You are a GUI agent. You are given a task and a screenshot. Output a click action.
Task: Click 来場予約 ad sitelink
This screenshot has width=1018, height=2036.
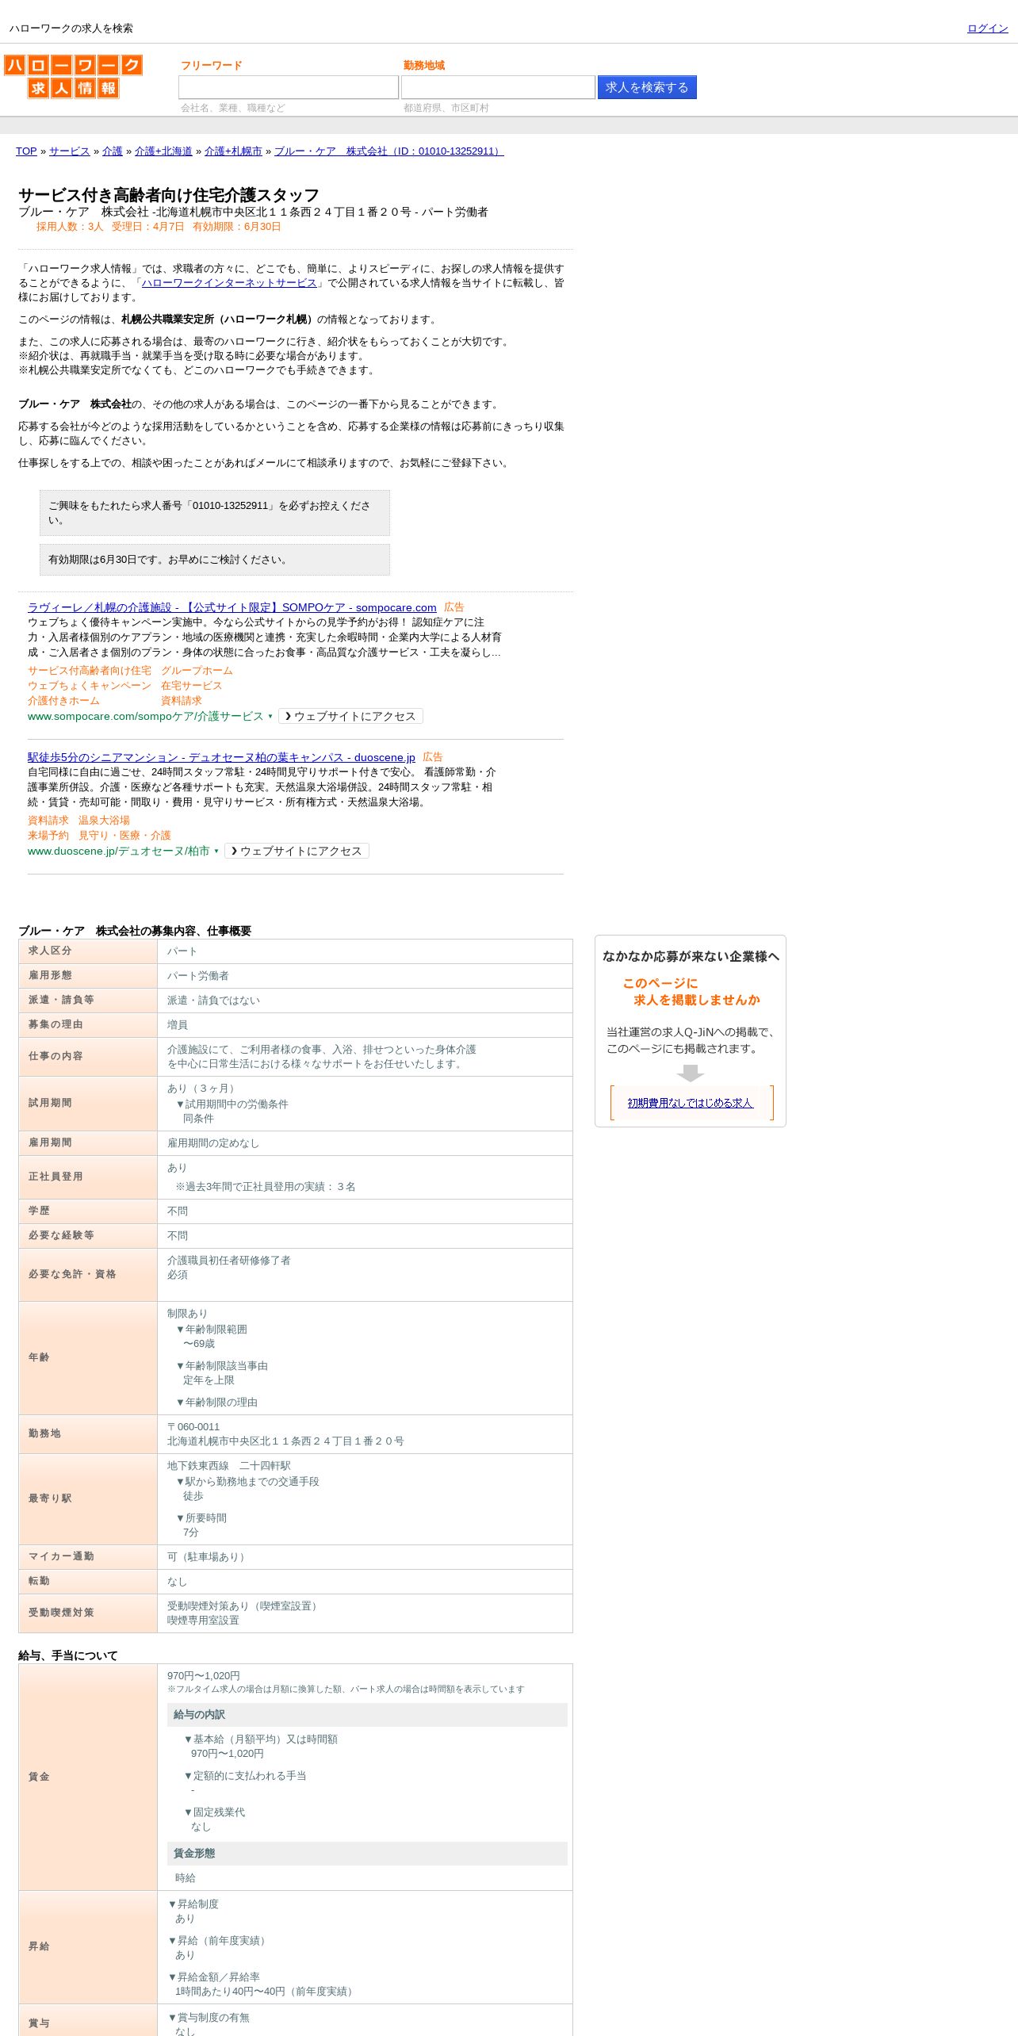tap(48, 836)
